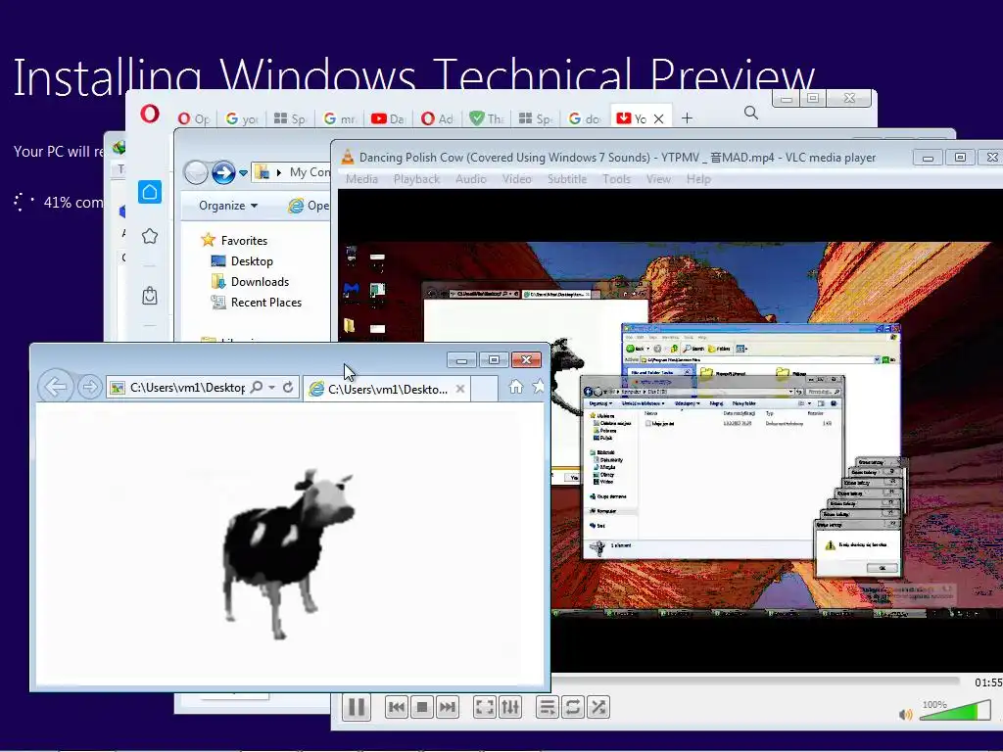Image resolution: width=1003 pixels, height=752 pixels.
Task: Select Recent Places in Explorer Favorites
Action: (x=266, y=302)
